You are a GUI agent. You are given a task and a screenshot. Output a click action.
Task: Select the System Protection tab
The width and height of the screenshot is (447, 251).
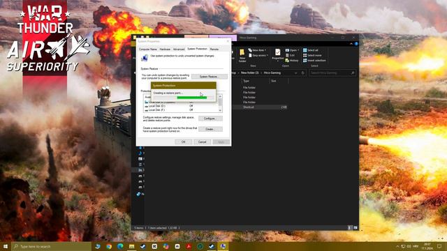point(197,49)
